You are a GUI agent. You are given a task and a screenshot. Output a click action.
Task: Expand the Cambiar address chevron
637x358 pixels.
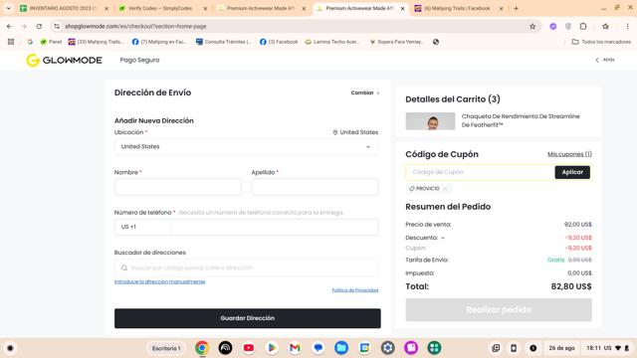(378, 92)
